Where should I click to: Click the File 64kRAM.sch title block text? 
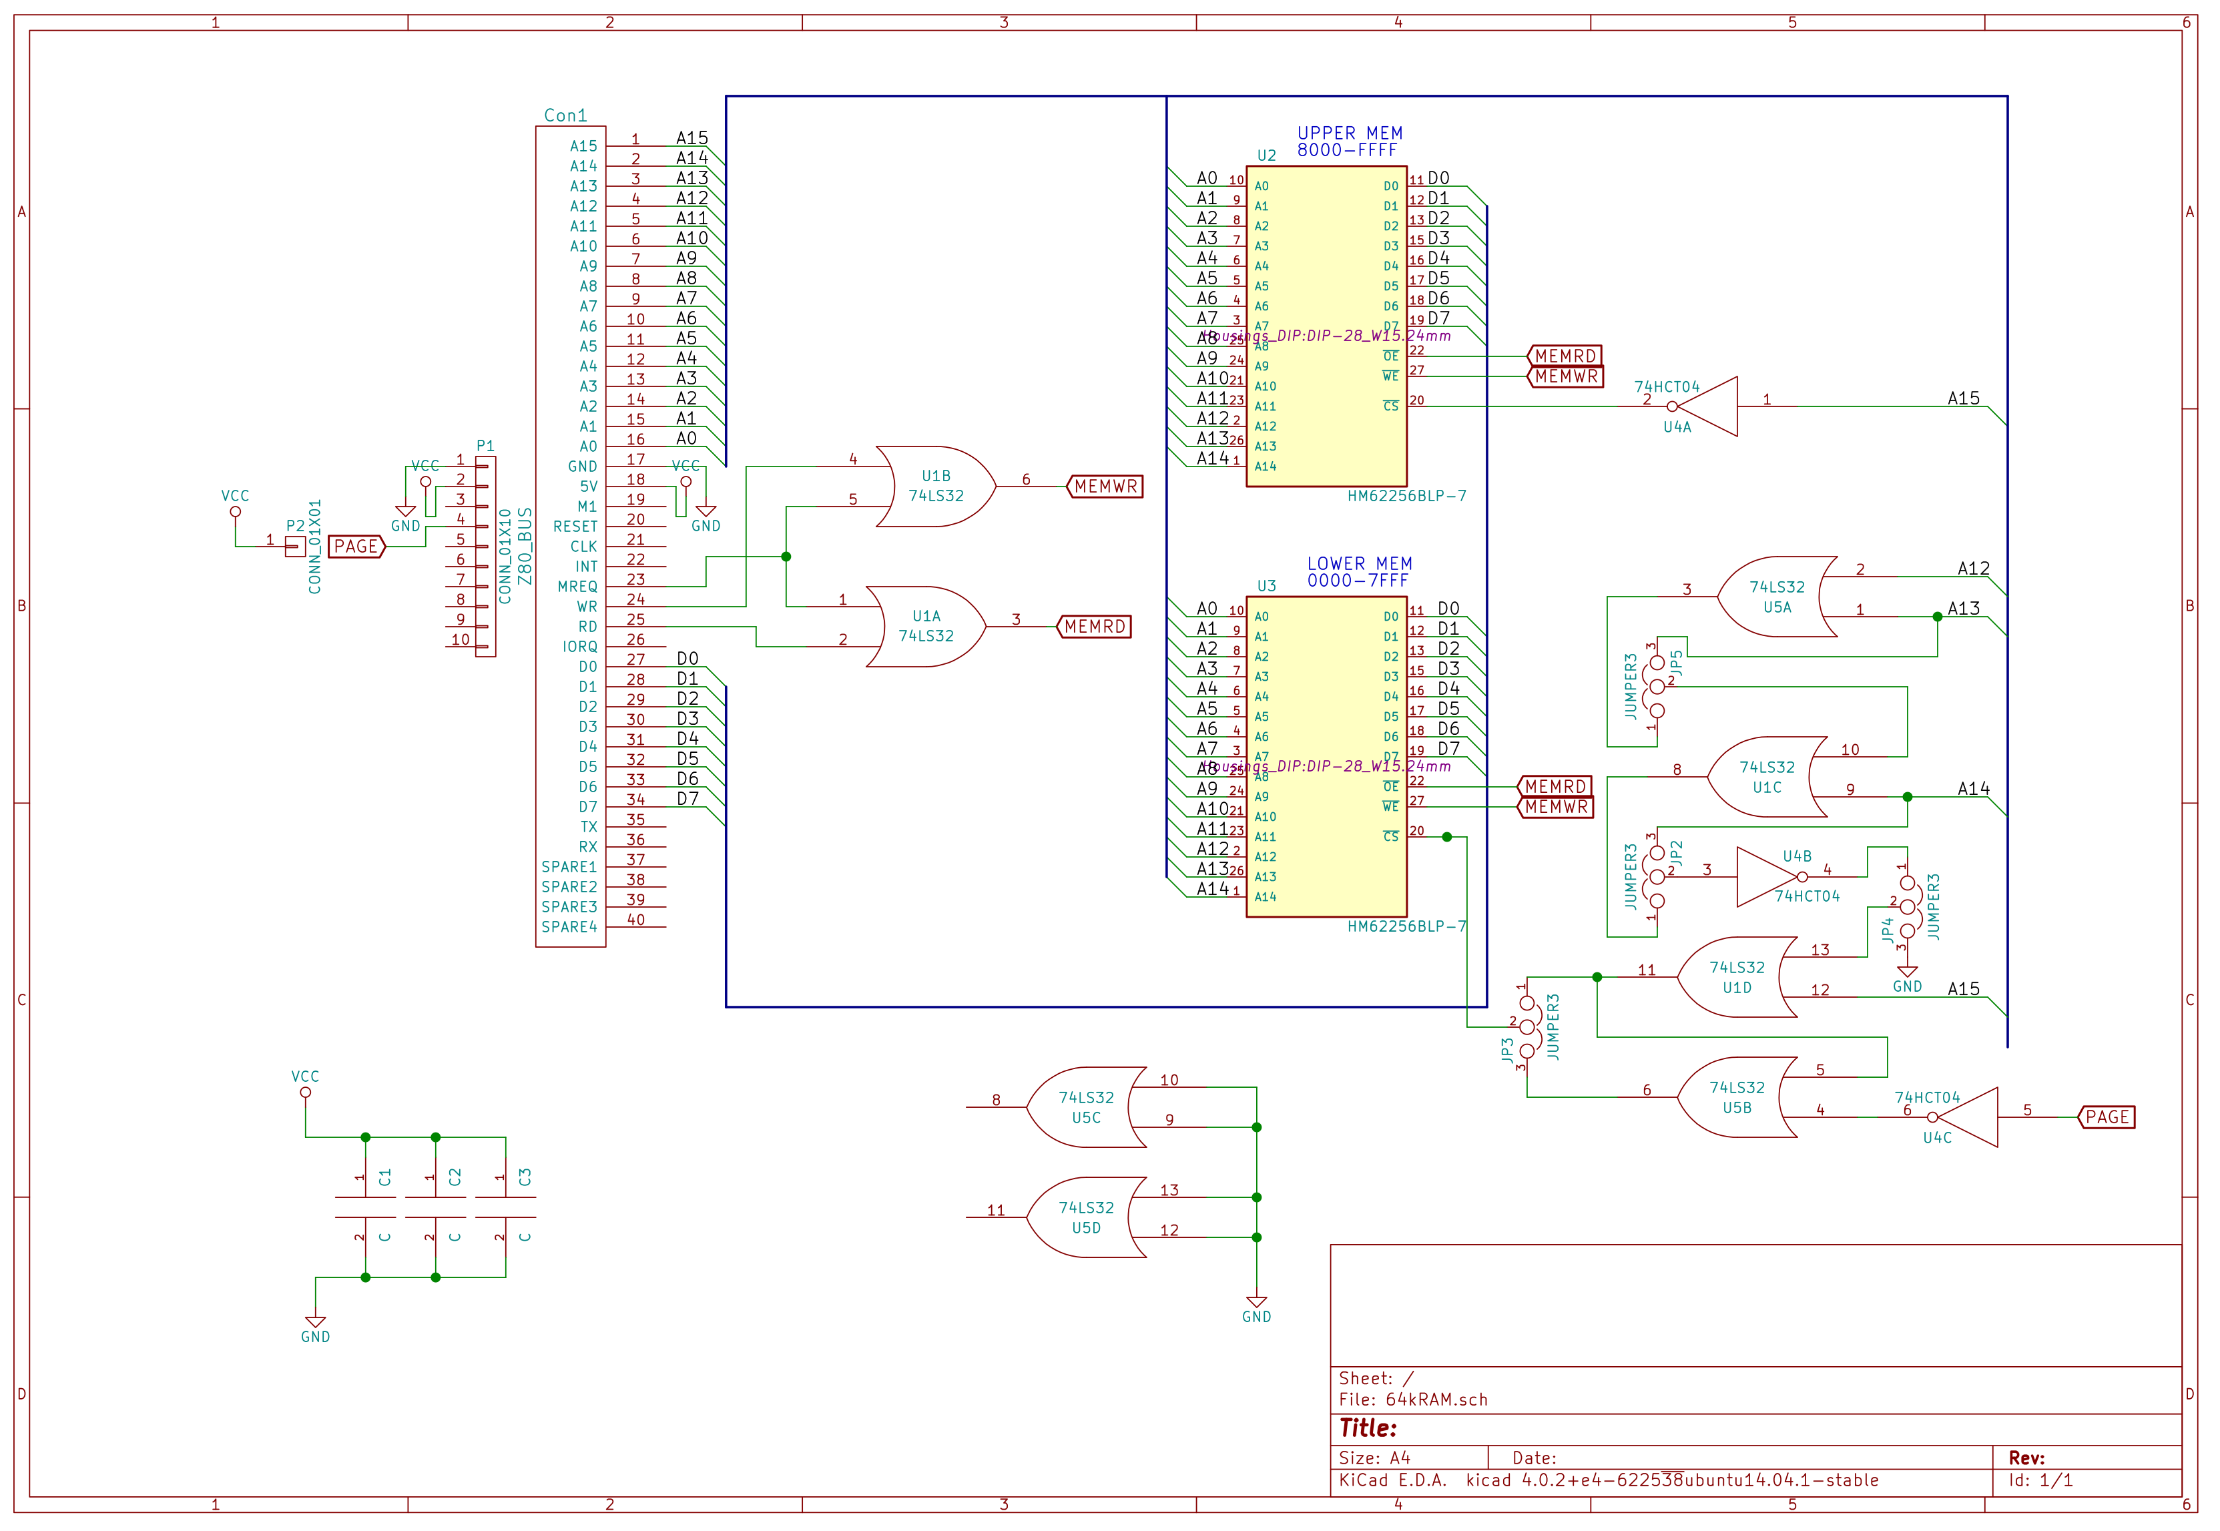1412,1400
